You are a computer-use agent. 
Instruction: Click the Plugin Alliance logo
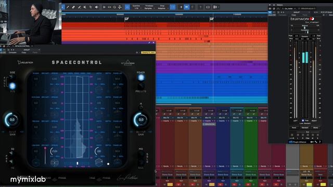(298, 142)
